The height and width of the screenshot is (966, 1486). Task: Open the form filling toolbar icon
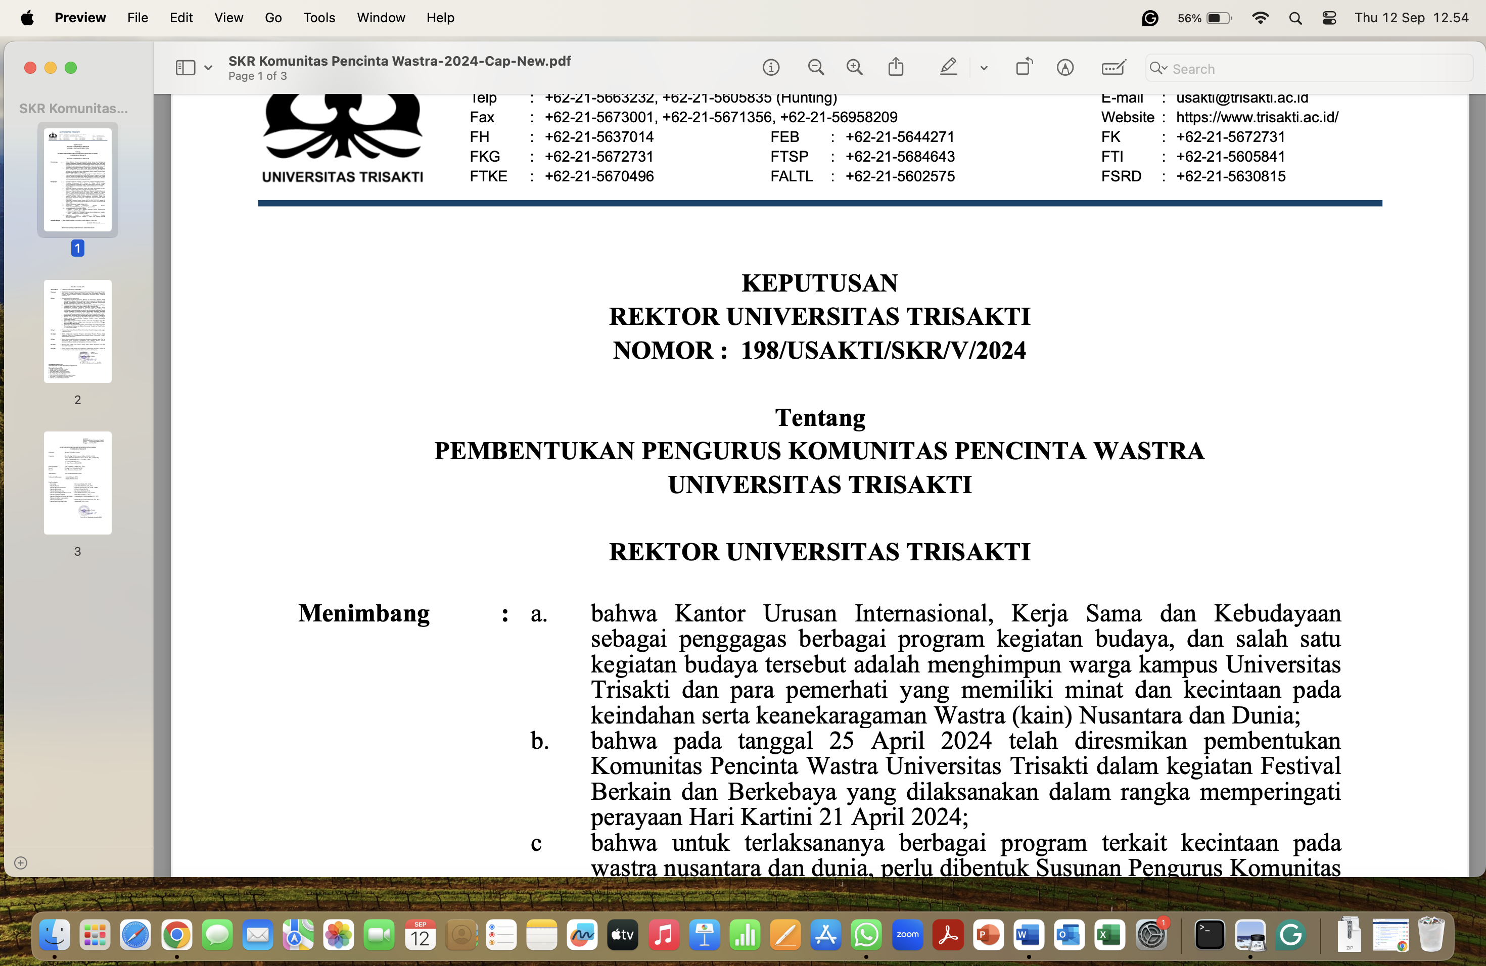1113,67
